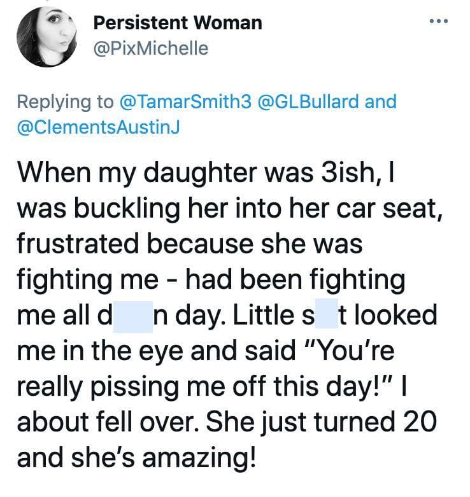Visit the @PixMichelle handle
The image size is (470, 497).
click(x=151, y=48)
